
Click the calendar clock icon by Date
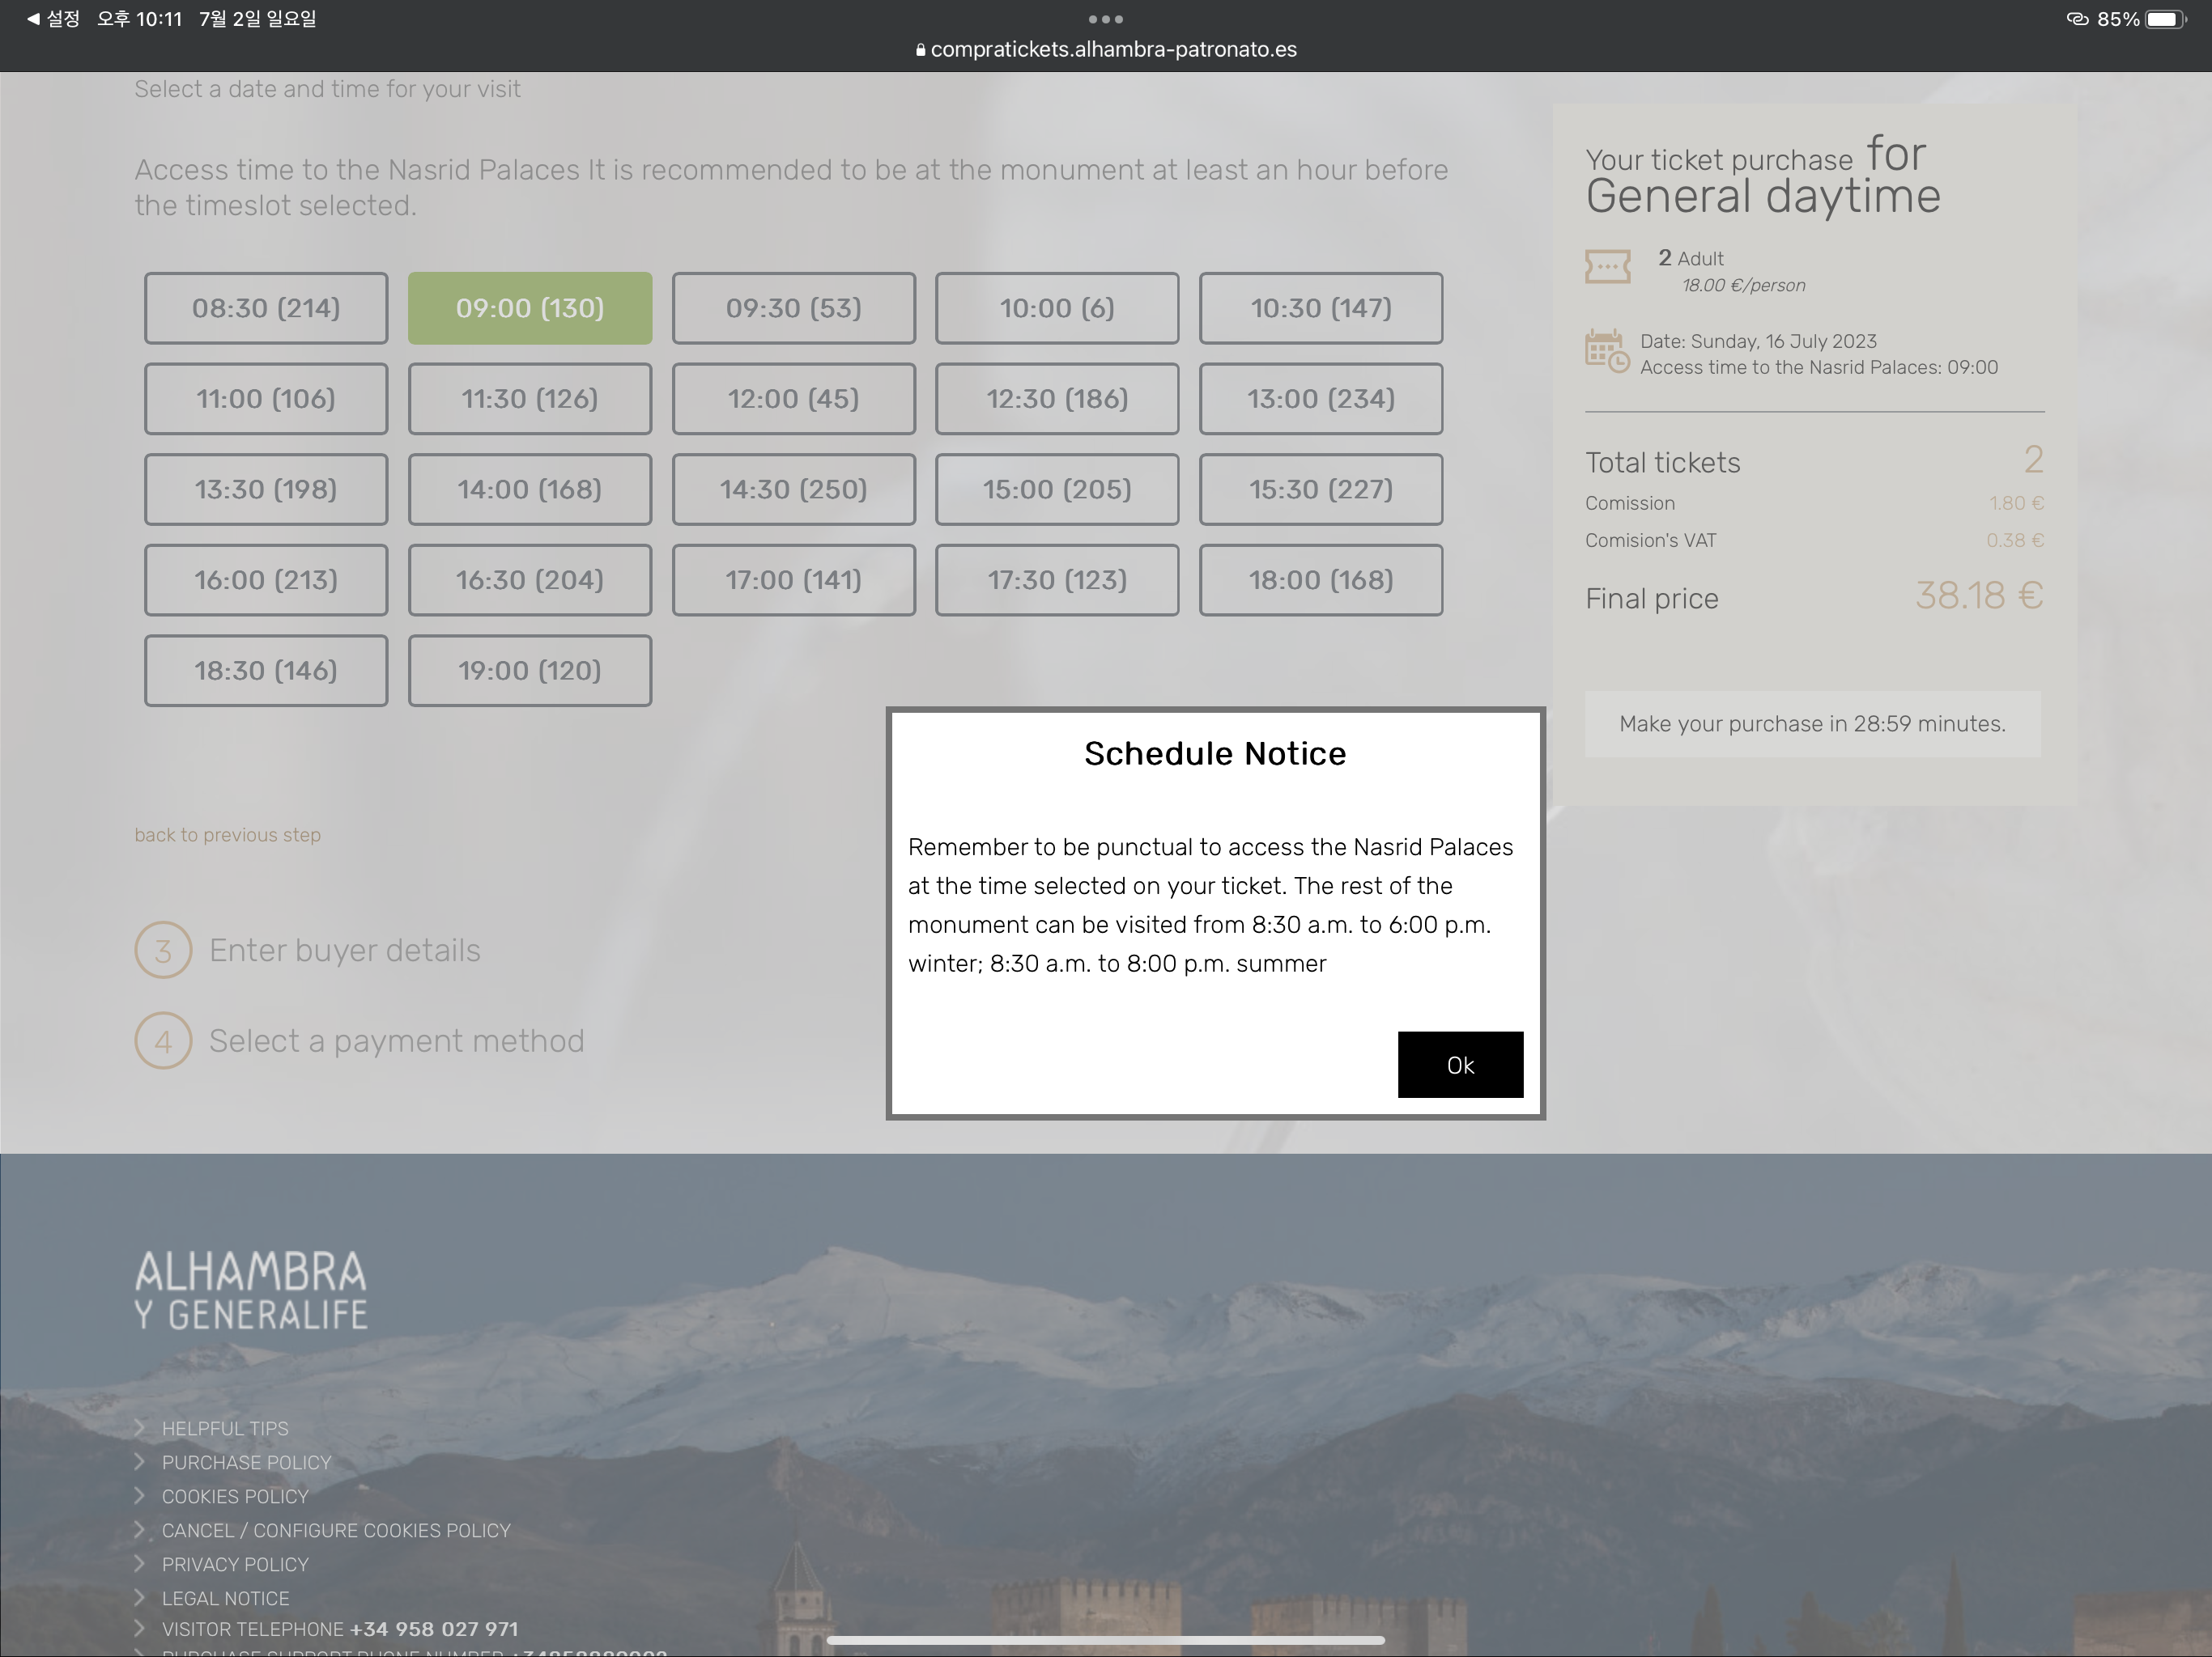click(1606, 352)
